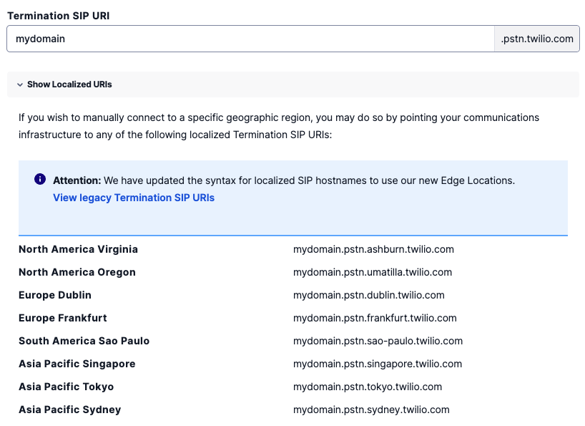The height and width of the screenshot is (426, 585).
Task: Select mydomain.pstn.tokyo.twilio.com URI
Action: [x=368, y=387]
